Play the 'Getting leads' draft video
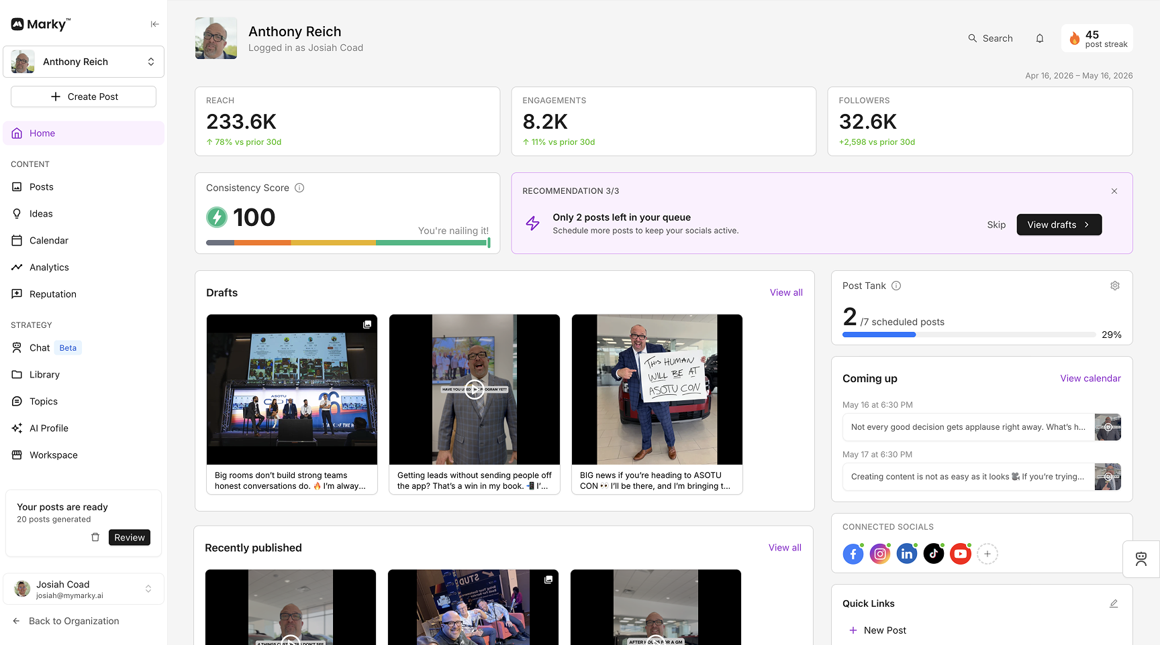 [475, 390]
